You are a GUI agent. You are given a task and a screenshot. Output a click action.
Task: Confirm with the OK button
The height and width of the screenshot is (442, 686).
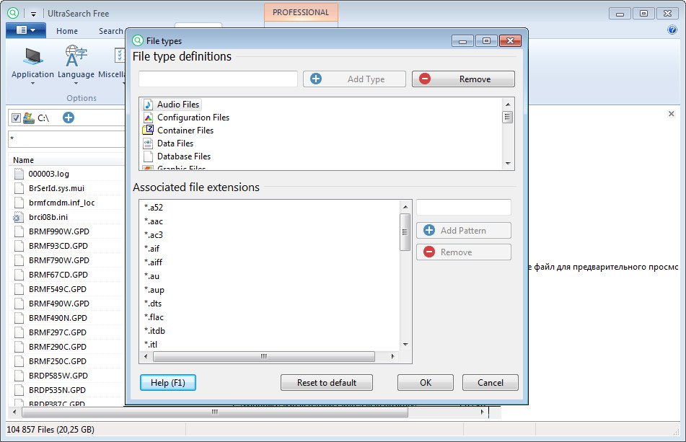426,383
